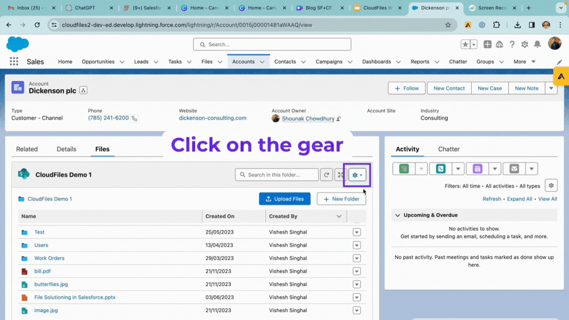This screenshot has width=569, height=320.
Task: Open Email dropdown arrow in Activity
Action: click(531, 169)
